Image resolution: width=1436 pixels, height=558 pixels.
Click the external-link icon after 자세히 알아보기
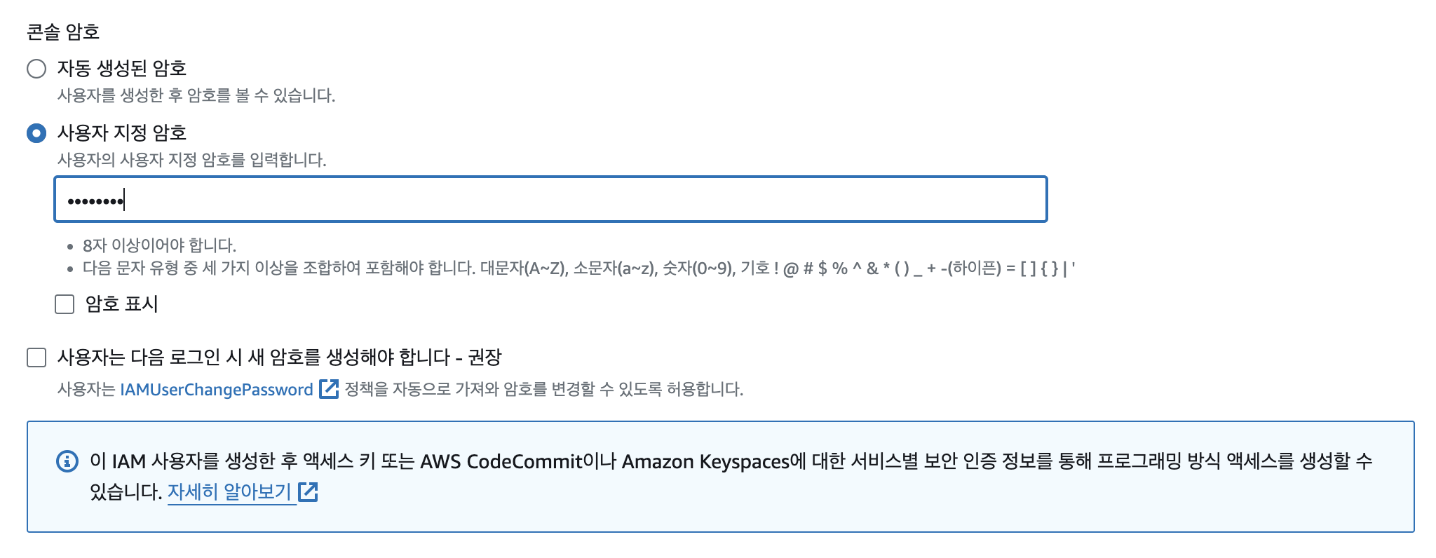point(309,492)
